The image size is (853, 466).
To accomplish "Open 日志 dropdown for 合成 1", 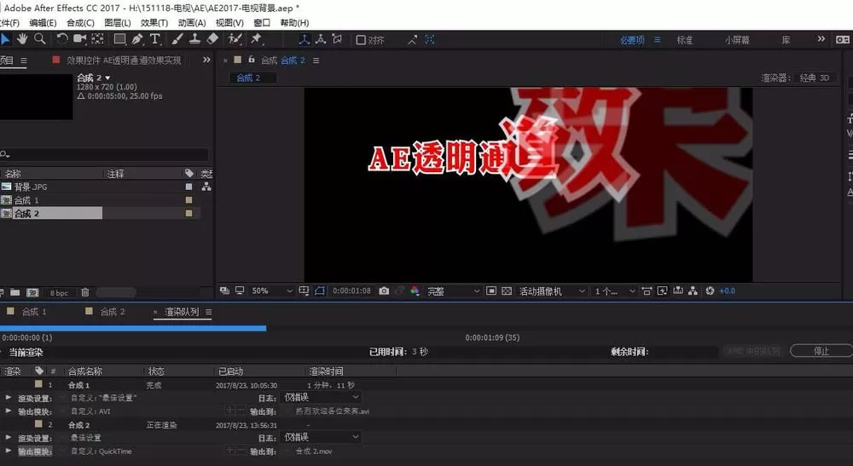I will (321, 397).
